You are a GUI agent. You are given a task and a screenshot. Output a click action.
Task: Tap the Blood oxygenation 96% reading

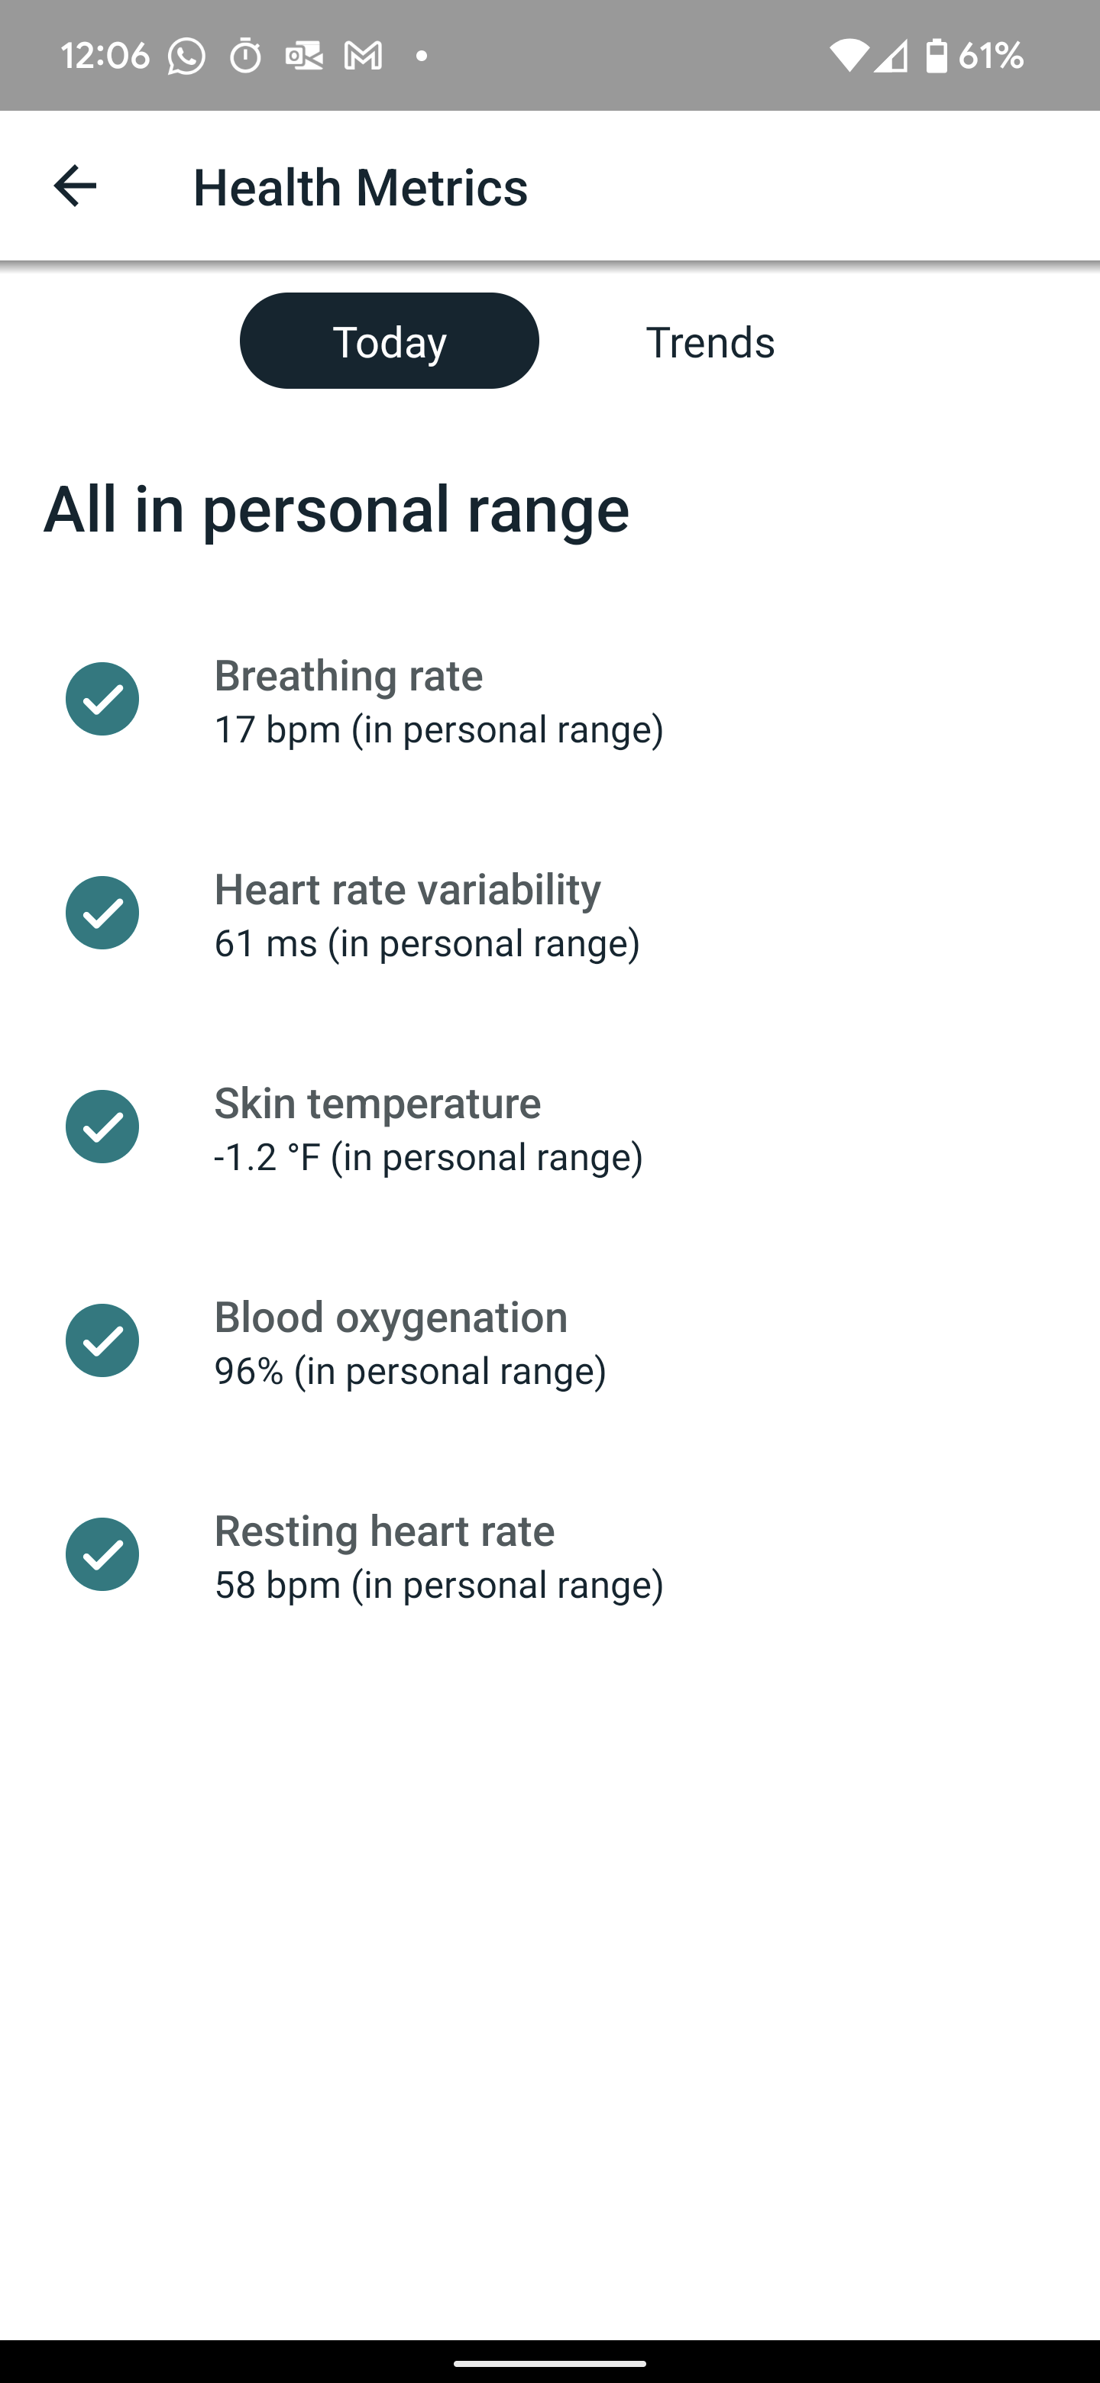(x=410, y=1370)
